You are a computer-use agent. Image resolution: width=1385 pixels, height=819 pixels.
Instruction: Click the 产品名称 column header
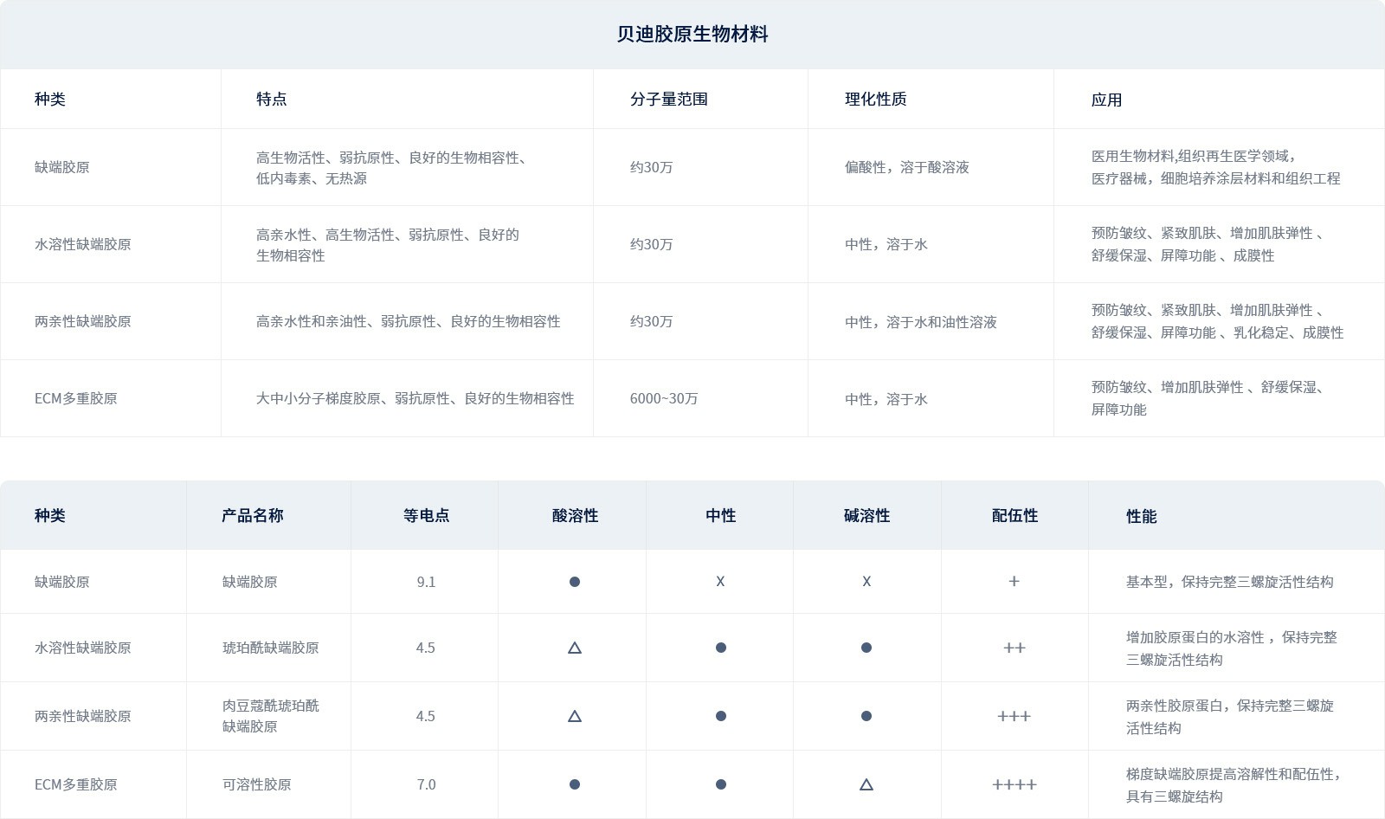(252, 515)
